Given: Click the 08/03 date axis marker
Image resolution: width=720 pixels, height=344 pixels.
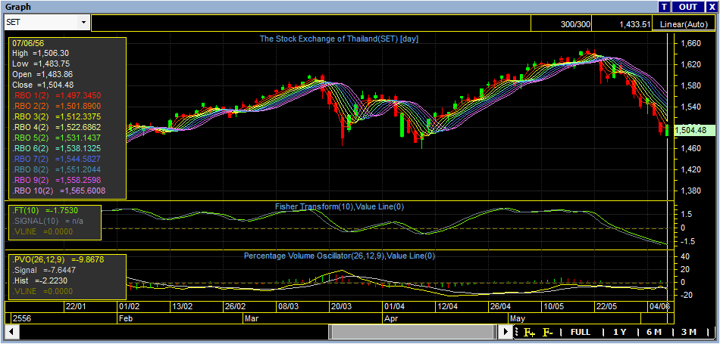Looking at the screenshot, I should coord(287,306).
